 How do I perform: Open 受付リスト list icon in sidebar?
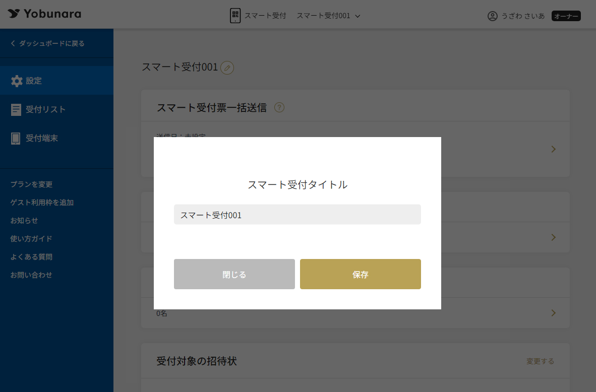coord(16,110)
